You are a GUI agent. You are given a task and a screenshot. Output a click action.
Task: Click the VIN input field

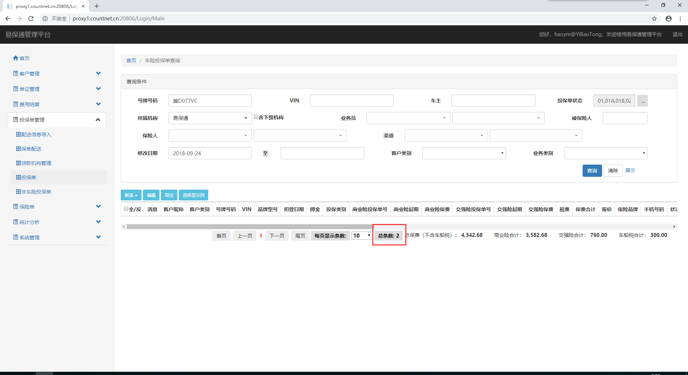click(x=352, y=101)
